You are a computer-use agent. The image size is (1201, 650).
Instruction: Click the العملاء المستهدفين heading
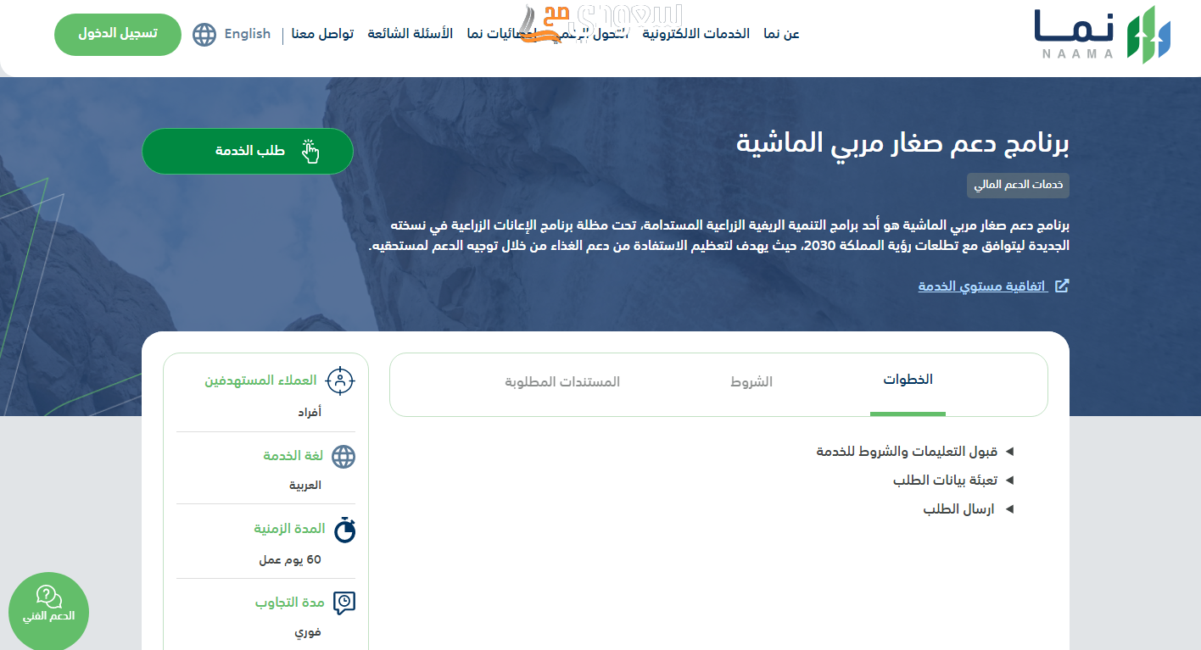point(260,381)
